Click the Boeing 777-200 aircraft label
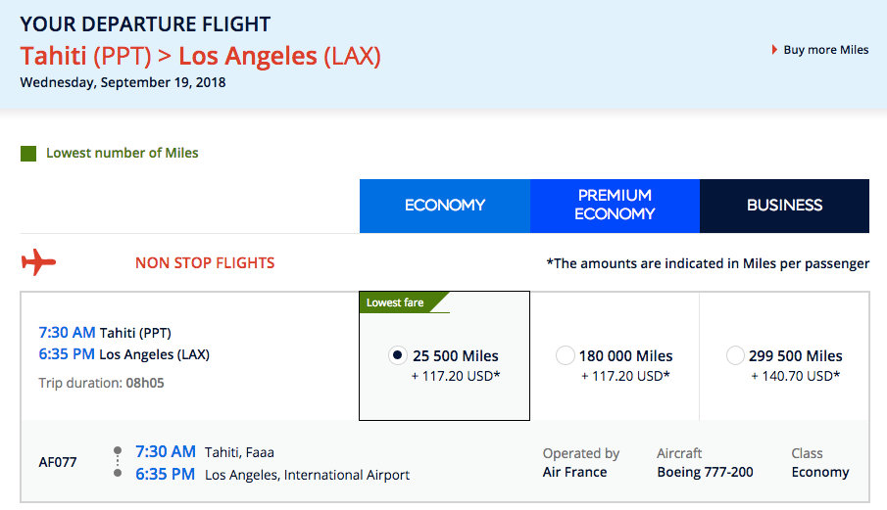The width and height of the screenshot is (887, 510). tap(705, 472)
